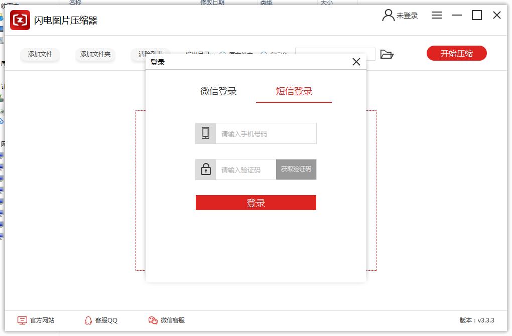Click the phone icon beside phone number field
The image size is (512, 336).
(205, 133)
